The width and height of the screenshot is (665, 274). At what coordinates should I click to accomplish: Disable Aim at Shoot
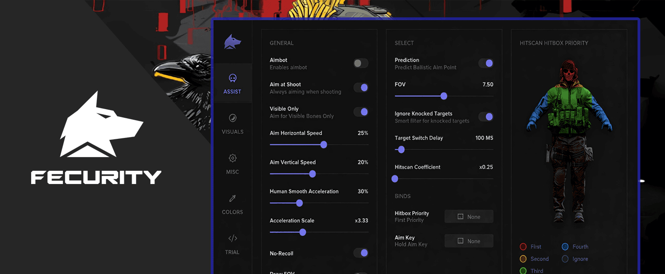(x=362, y=88)
